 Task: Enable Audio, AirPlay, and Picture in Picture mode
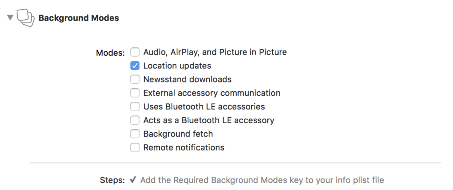pos(135,52)
